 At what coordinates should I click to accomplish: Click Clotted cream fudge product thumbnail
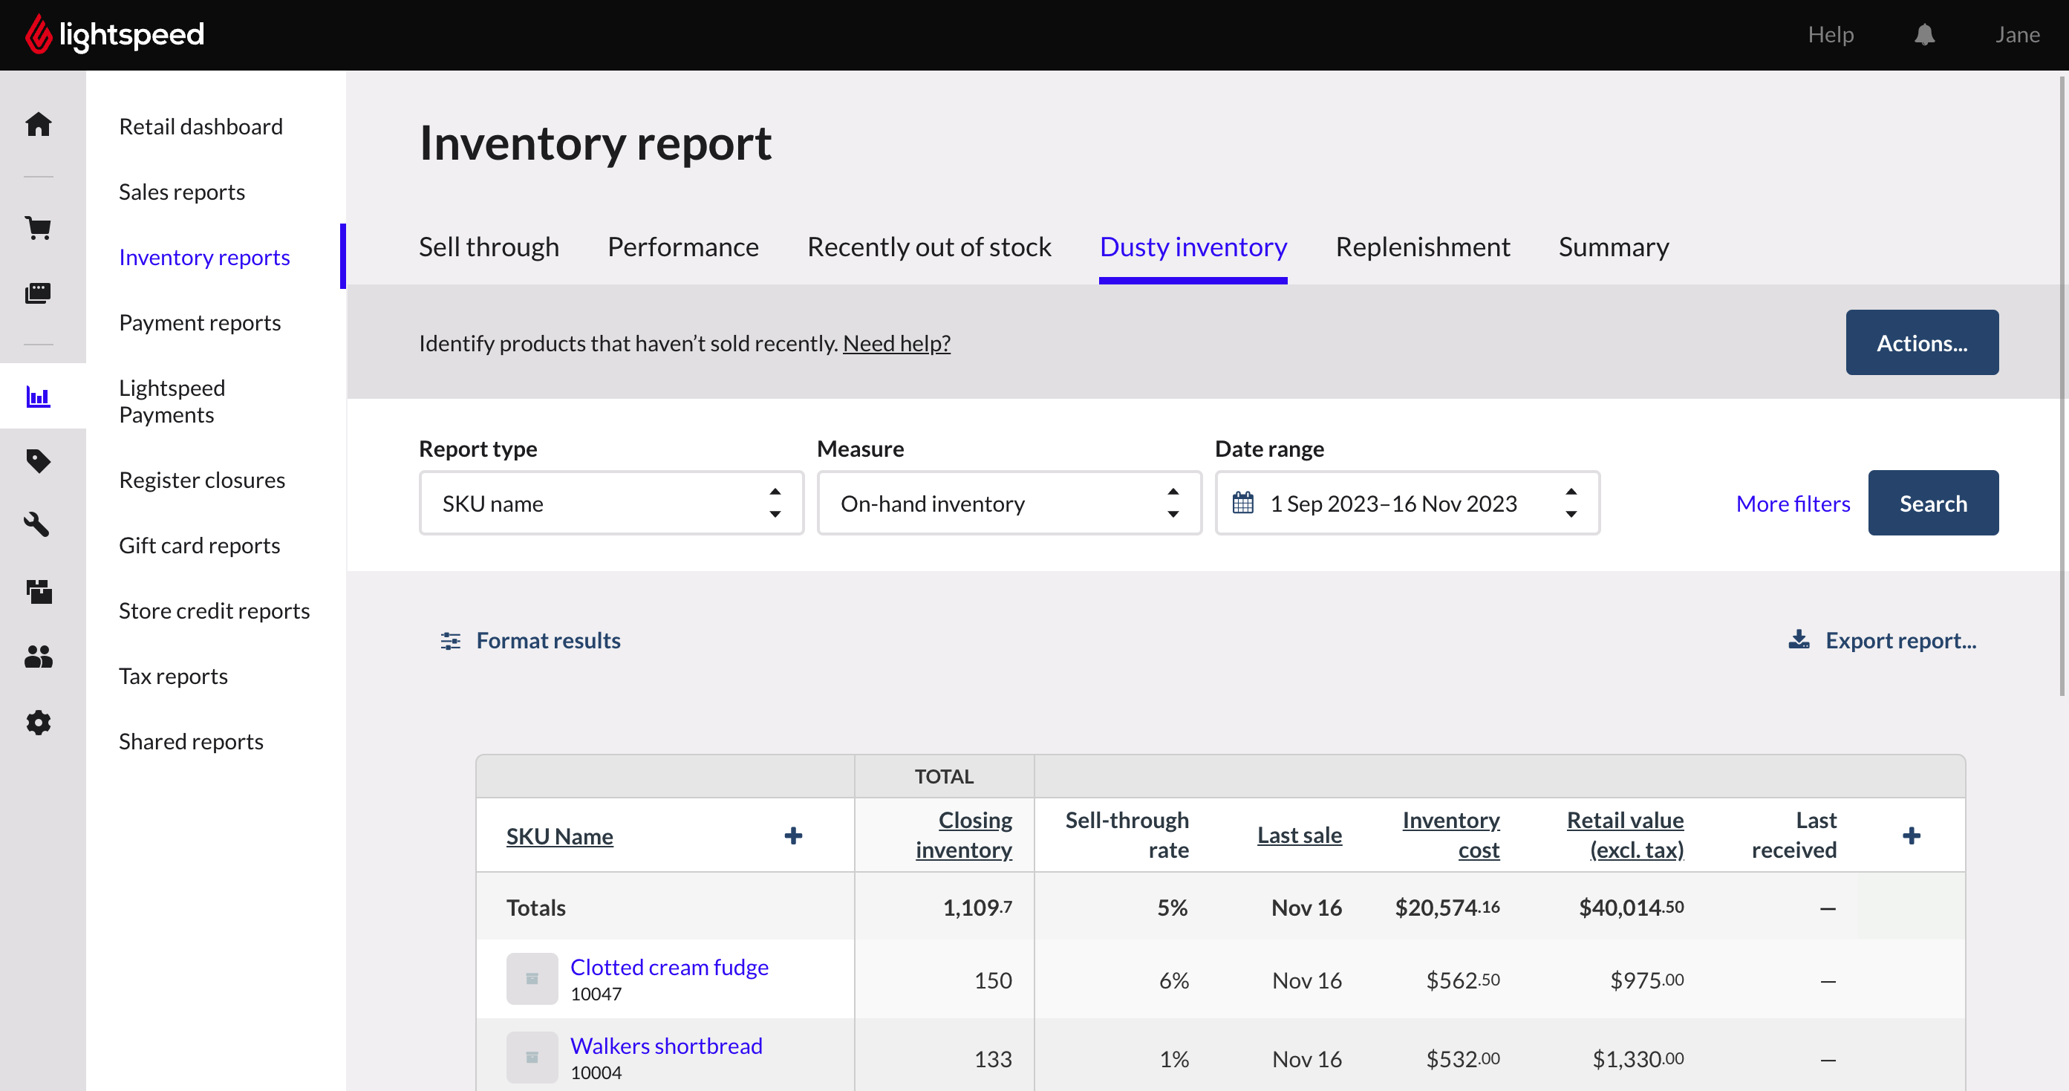click(x=532, y=979)
